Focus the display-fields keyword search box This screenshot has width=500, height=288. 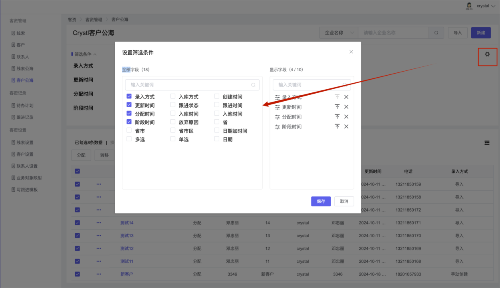312,85
